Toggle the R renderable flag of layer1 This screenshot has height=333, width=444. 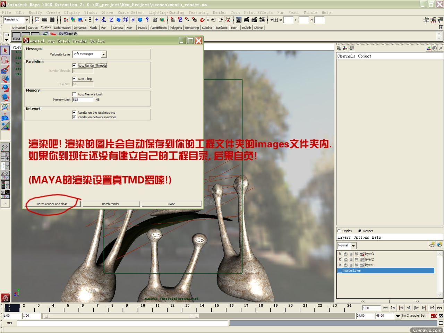click(340, 265)
